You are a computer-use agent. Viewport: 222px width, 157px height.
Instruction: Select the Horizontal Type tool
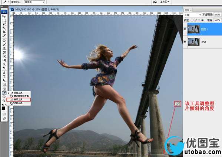point(4,76)
